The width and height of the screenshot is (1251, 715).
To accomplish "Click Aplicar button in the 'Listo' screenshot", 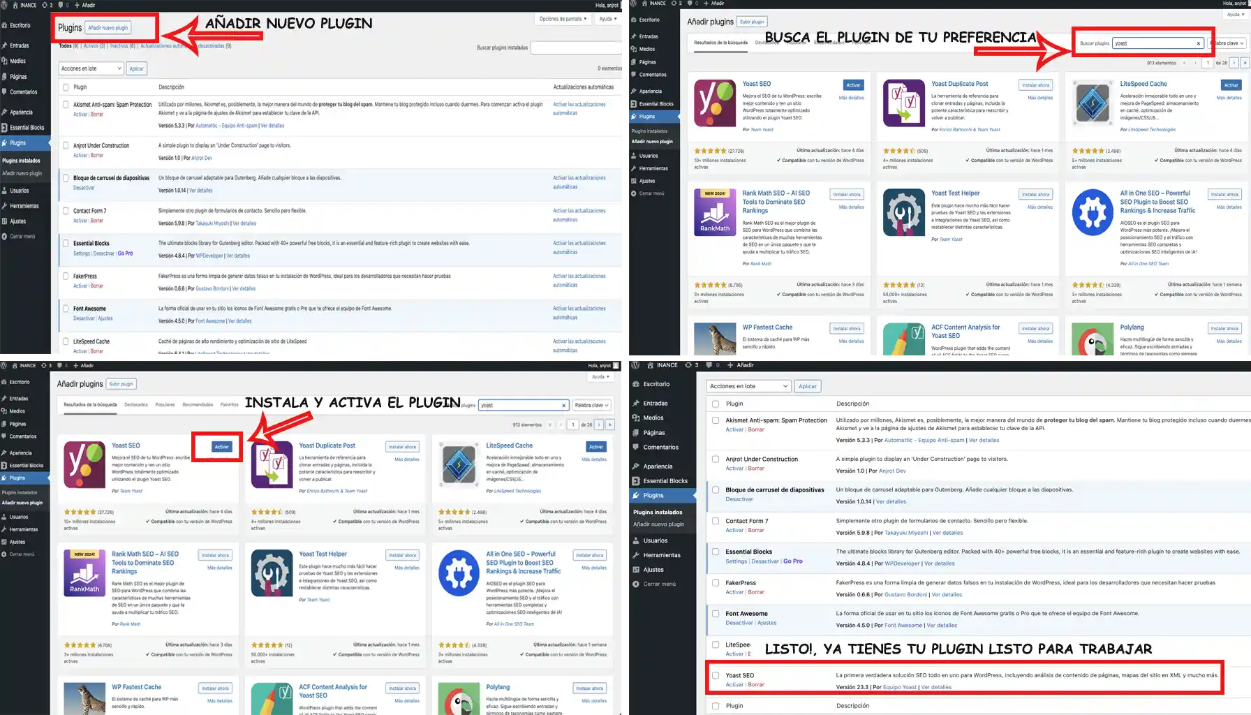I will tap(808, 386).
